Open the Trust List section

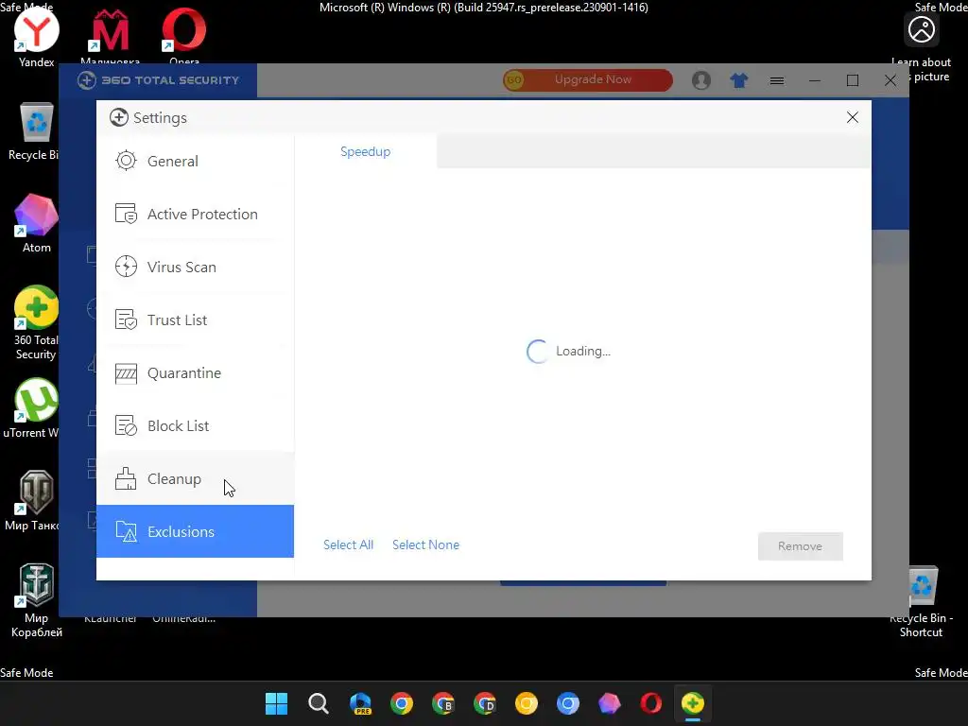(195, 320)
